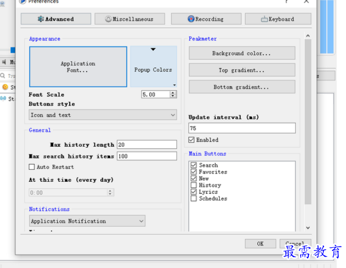
Task: Select the Keyboard tab
Action: tap(278, 19)
